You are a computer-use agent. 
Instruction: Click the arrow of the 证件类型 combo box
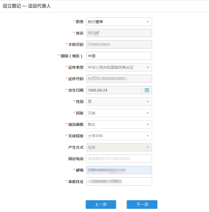148,68
